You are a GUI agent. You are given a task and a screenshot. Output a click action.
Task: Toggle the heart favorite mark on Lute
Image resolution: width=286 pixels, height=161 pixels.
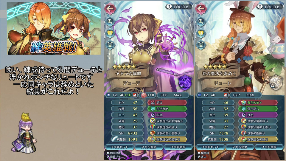(201, 33)
